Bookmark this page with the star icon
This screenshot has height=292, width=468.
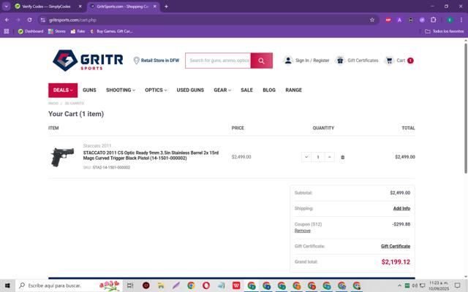372,20
